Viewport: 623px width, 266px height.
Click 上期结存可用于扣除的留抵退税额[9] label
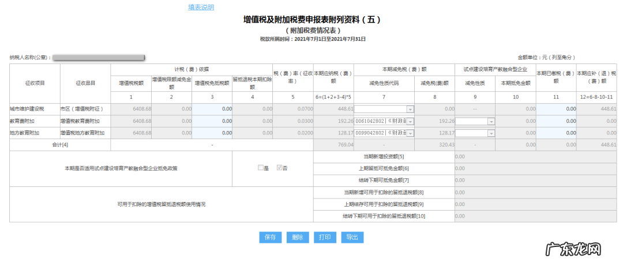(x=384, y=204)
